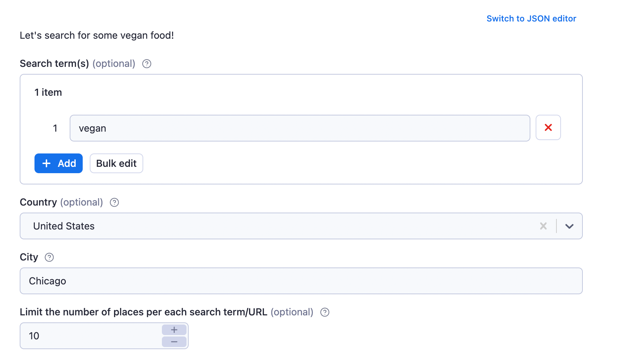Viewport: 618px width, 359px height.
Task: Open Bulk edit for search terms
Action: tap(116, 163)
